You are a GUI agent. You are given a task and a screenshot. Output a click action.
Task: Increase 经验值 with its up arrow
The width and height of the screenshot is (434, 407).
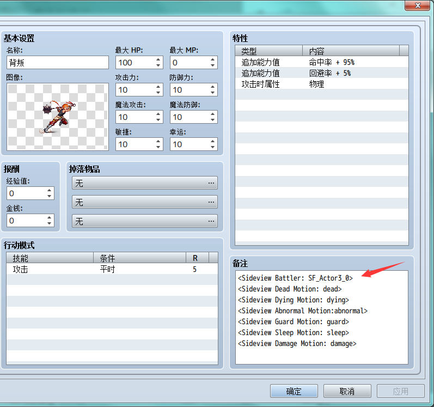point(49,190)
